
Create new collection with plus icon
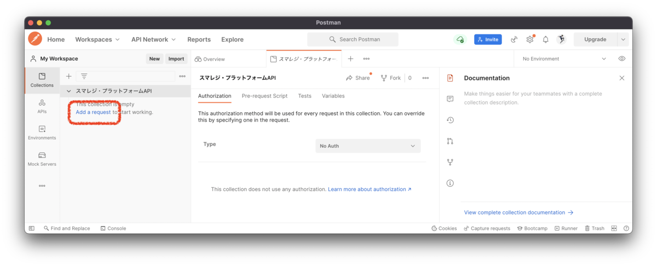[x=68, y=76]
